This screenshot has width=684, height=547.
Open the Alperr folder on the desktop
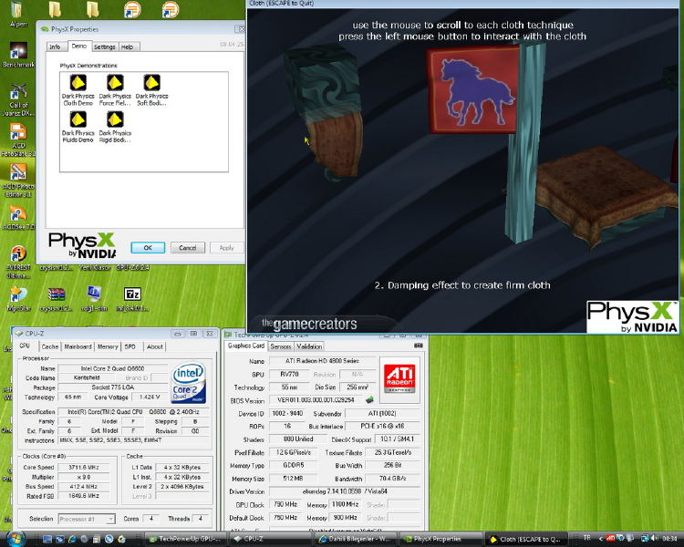pos(18,15)
